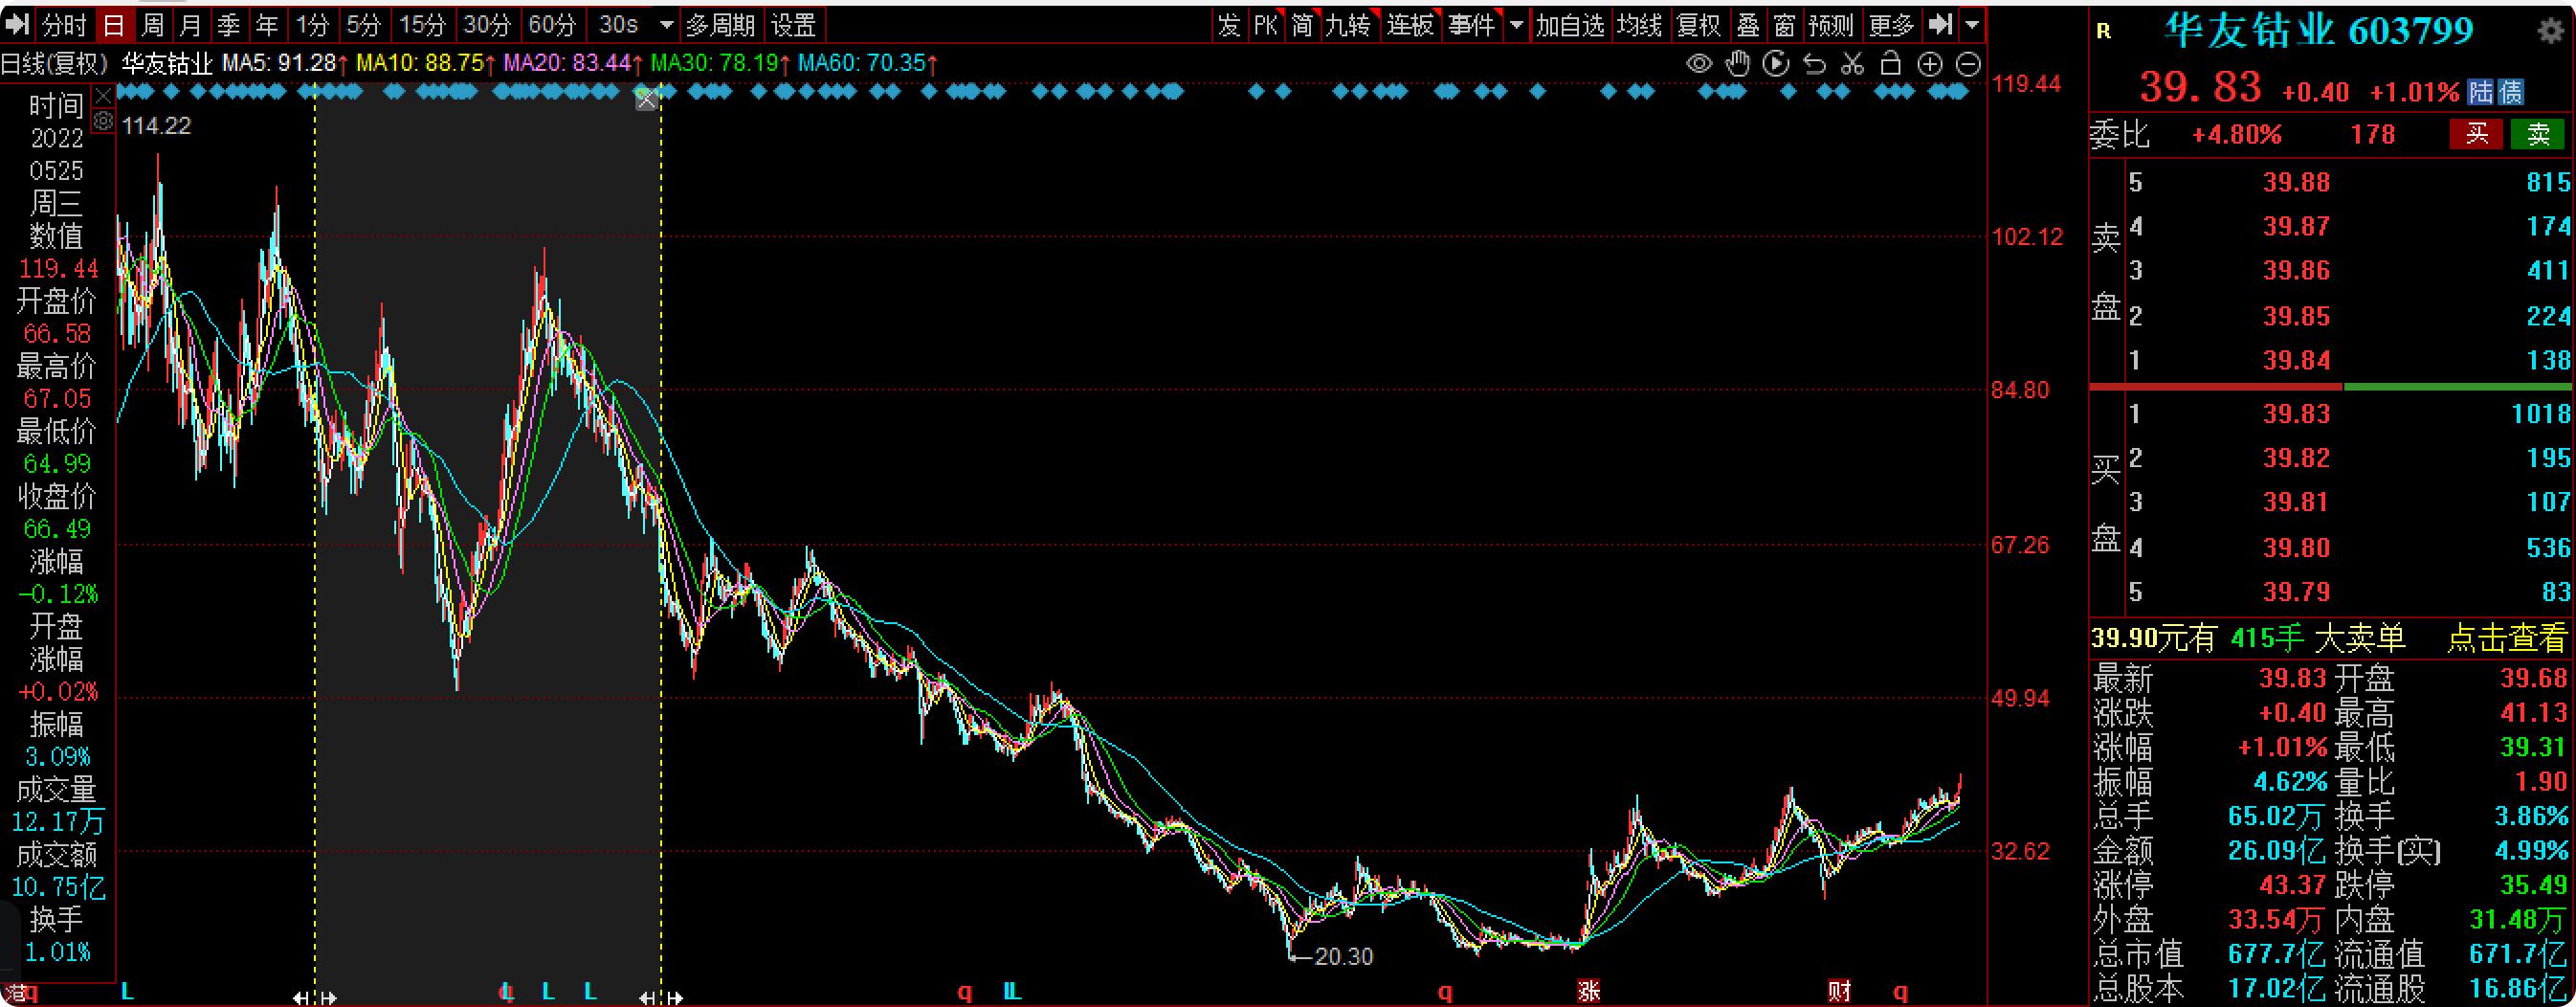The height and width of the screenshot is (1007, 2576).
Task: Click 点击查看 to view large orders
Action: click(x=2506, y=638)
